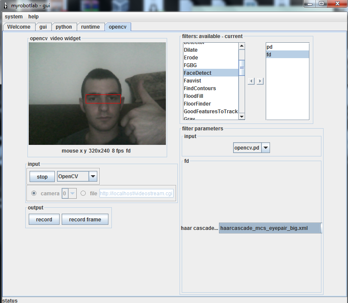This screenshot has height=303, width=348.
Task: Click the record button
Action: point(44,219)
